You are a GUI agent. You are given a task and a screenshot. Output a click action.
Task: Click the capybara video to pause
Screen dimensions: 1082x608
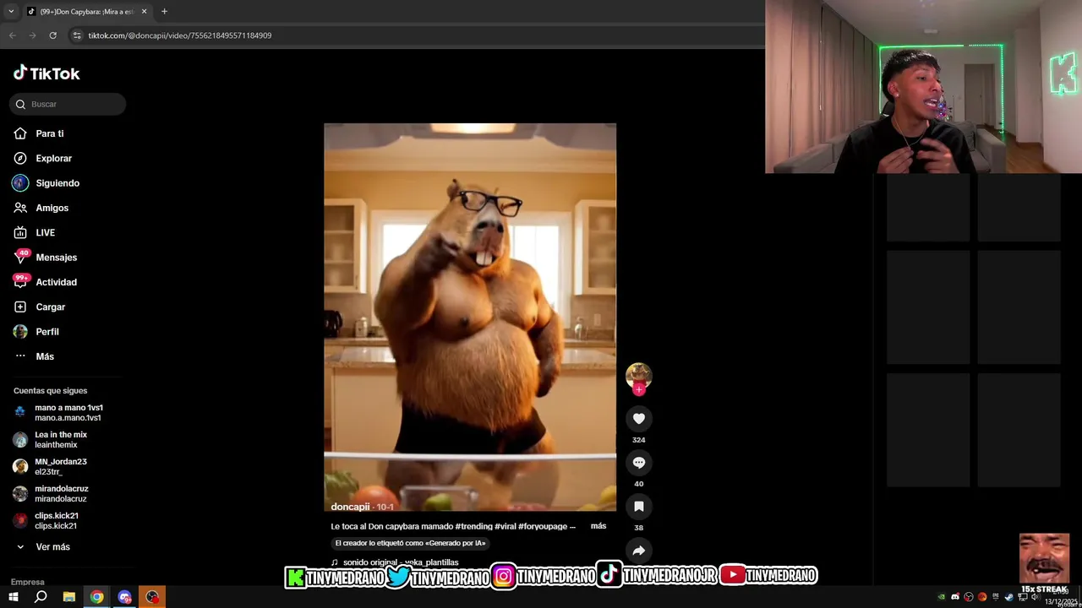470,317
